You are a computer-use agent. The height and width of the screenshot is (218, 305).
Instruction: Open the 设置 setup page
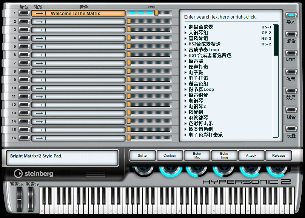[291, 129]
